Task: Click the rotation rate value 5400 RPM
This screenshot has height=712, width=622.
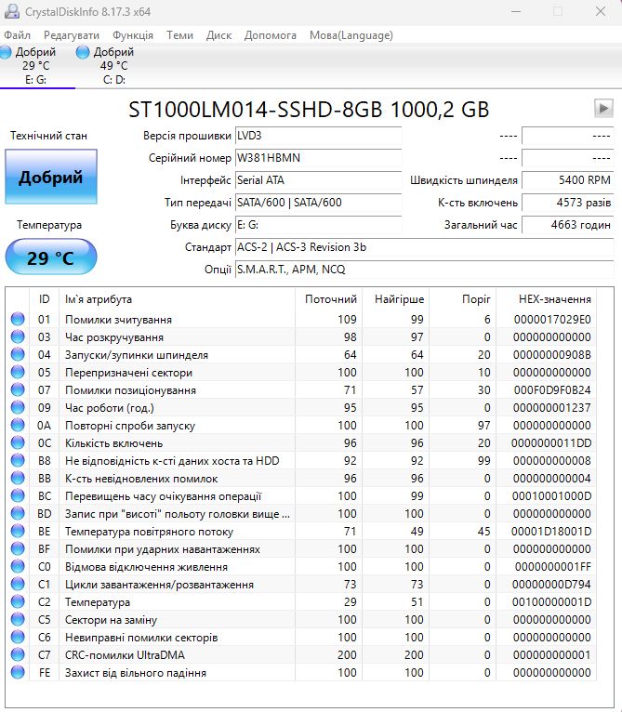Action: point(567,180)
